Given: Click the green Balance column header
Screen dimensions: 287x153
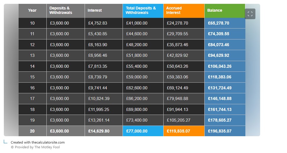Looking at the screenshot, I should [x=215, y=10].
